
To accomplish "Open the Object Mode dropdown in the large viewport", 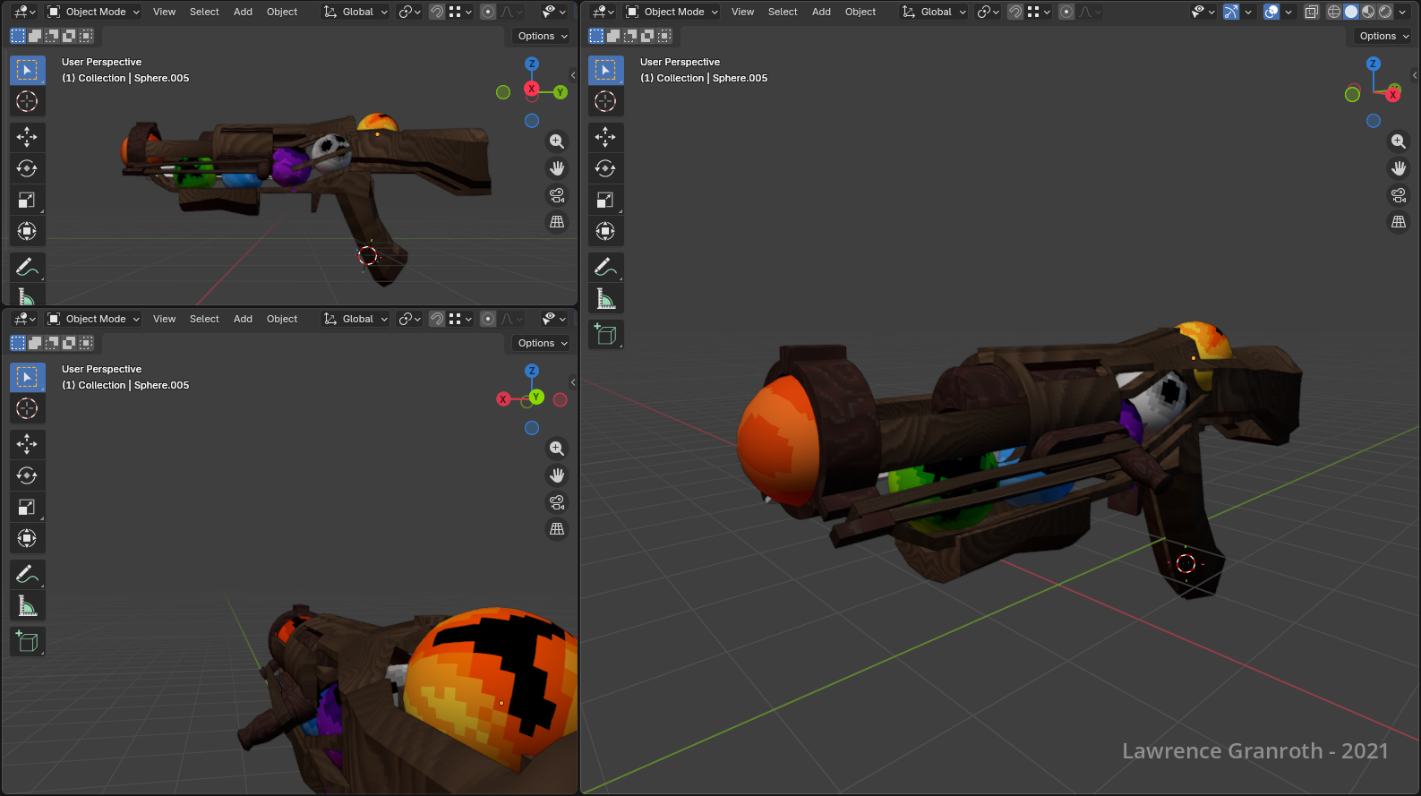I will pyautogui.click(x=672, y=12).
